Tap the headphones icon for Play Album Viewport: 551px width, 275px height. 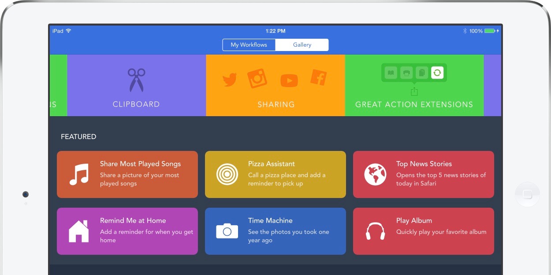point(375,231)
